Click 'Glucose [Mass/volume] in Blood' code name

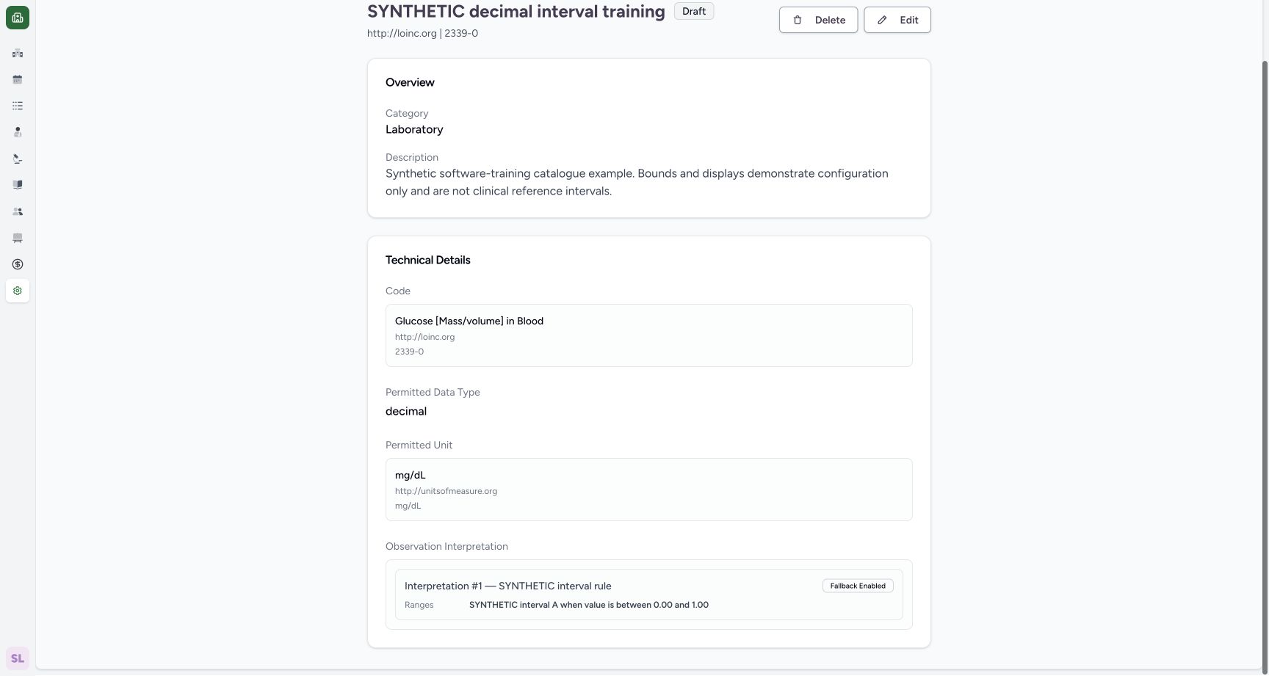(x=469, y=321)
